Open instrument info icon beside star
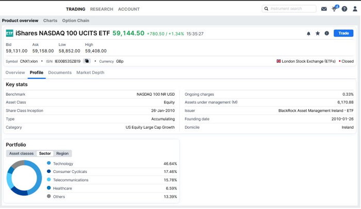This screenshot has height=209, width=361. point(326,33)
